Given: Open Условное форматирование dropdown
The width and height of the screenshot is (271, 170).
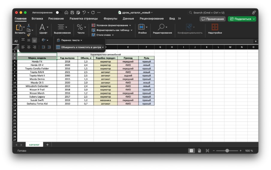Looking at the screenshot, I should pos(111,25).
